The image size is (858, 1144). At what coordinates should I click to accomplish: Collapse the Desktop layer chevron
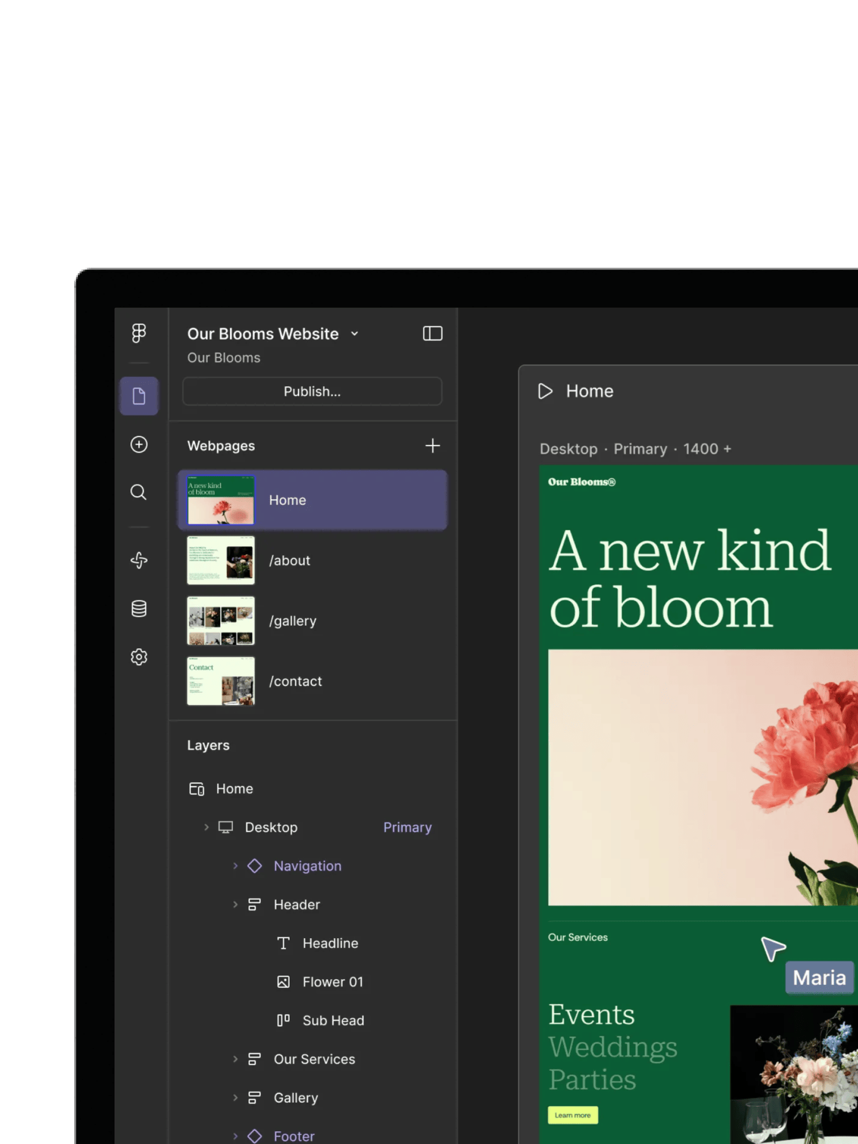point(206,827)
